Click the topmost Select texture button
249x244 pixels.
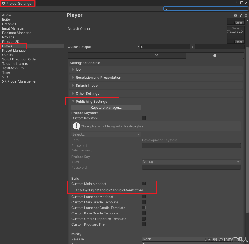pos(239,23)
